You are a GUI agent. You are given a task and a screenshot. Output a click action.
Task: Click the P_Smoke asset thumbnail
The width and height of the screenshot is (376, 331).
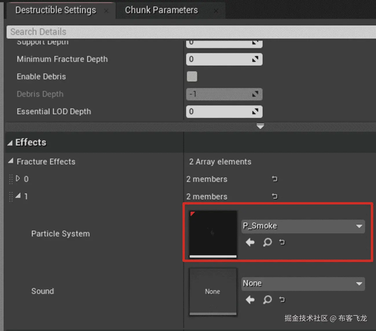click(213, 233)
